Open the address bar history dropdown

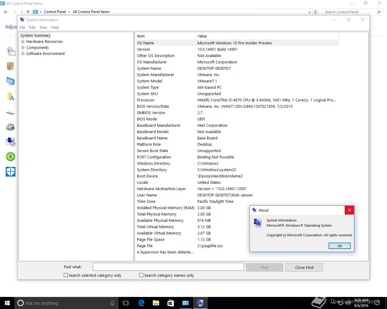click(309, 12)
